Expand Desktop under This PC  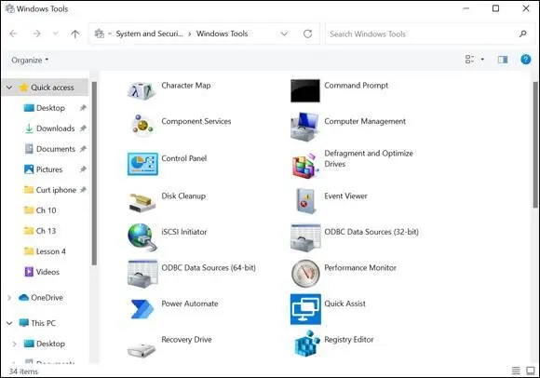[14, 344]
